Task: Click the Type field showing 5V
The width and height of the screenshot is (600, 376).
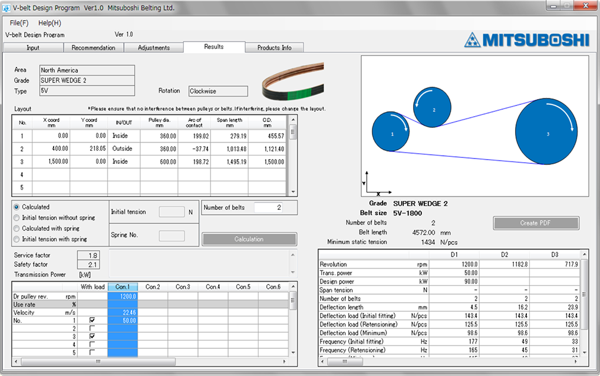Action: tap(87, 91)
